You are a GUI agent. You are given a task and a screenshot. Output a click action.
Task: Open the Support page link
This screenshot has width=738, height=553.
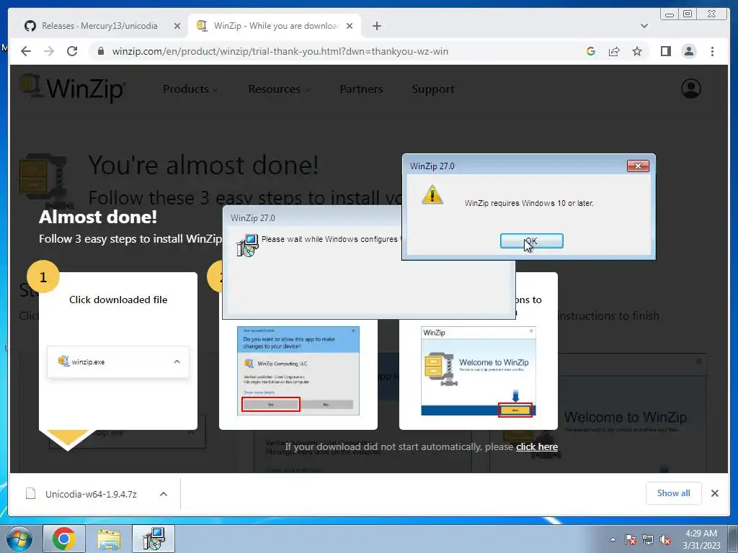pyautogui.click(x=433, y=89)
